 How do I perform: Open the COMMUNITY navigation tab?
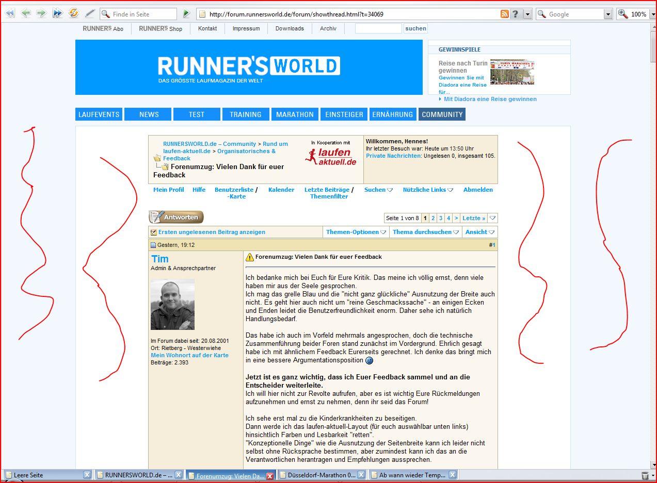click(442, 114)
